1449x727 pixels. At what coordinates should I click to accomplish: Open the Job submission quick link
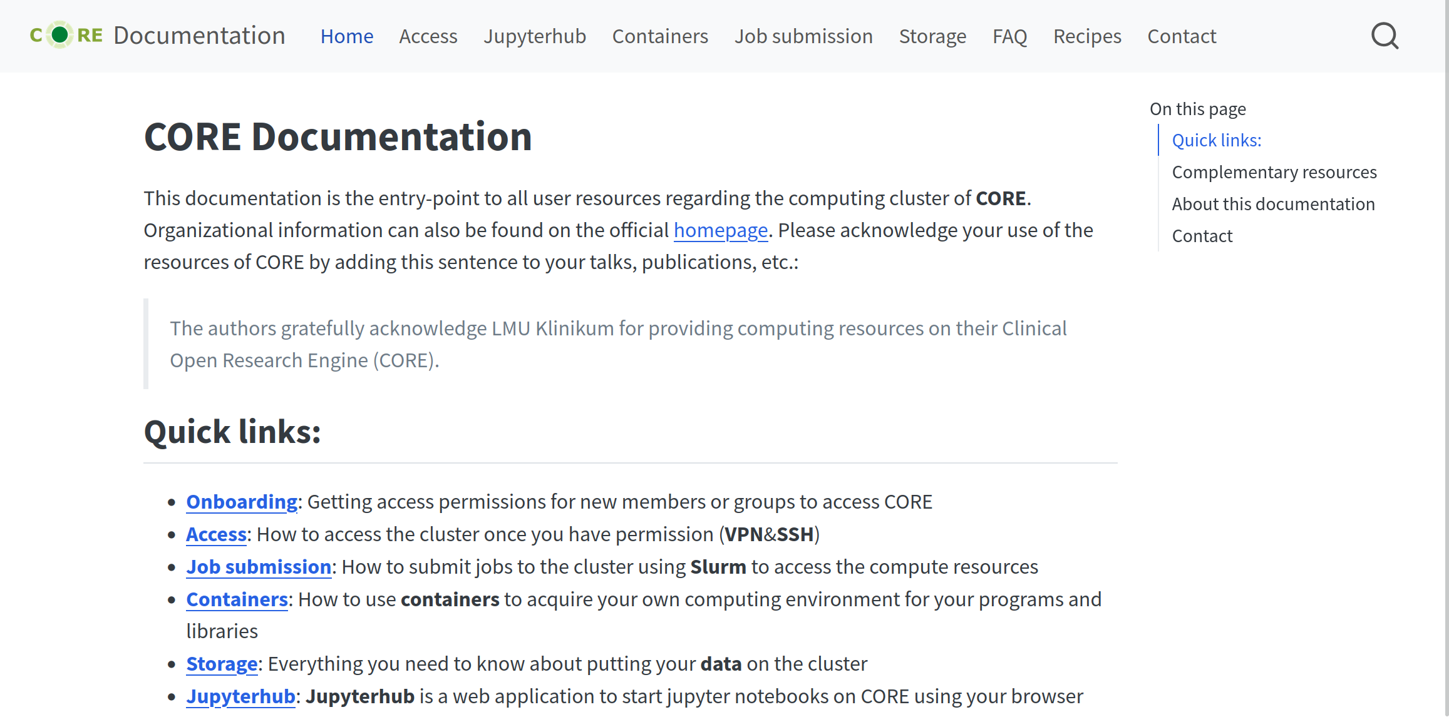click(x=259, y=567)
